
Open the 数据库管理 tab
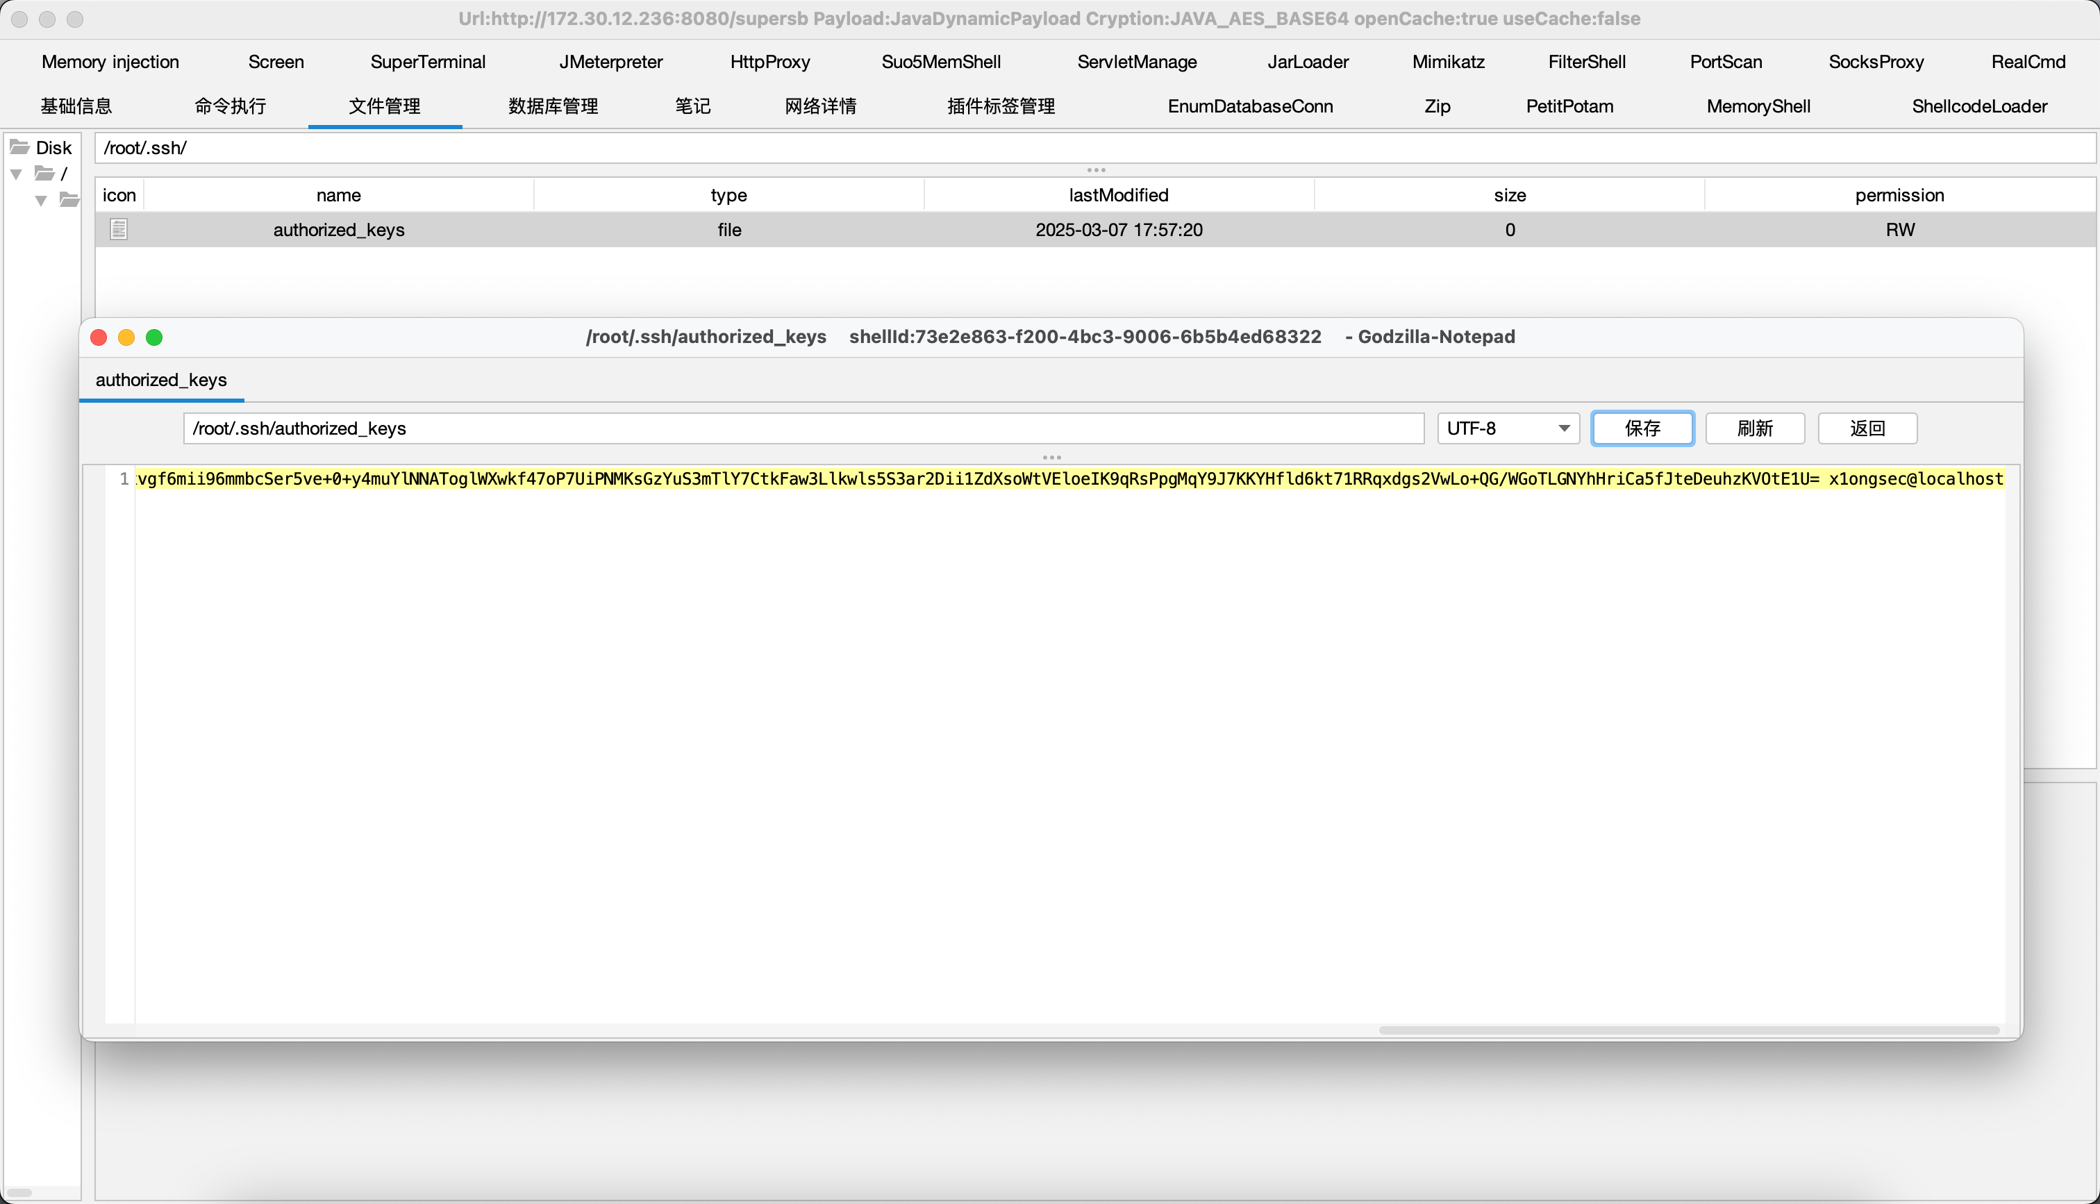[x=552, y=106]
